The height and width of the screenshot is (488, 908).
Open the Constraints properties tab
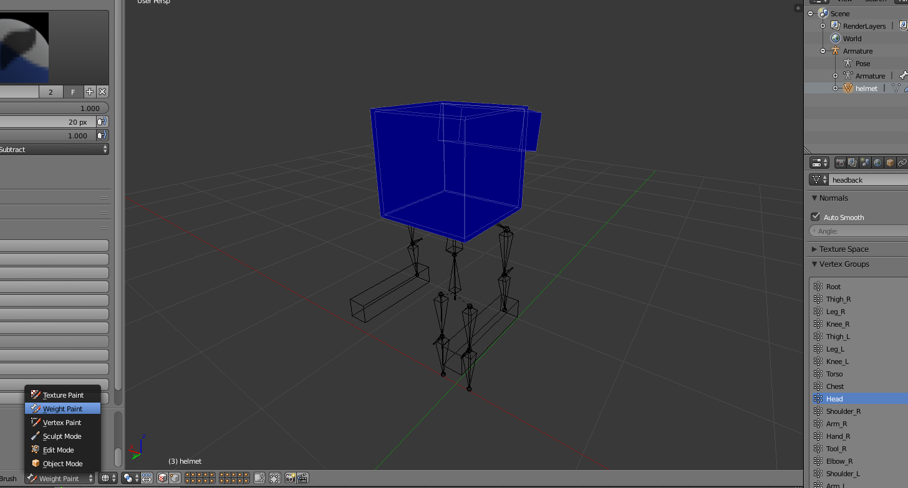[x=902, y=163]
